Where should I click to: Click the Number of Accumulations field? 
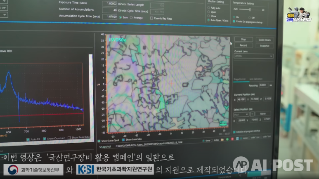[109, 10]
